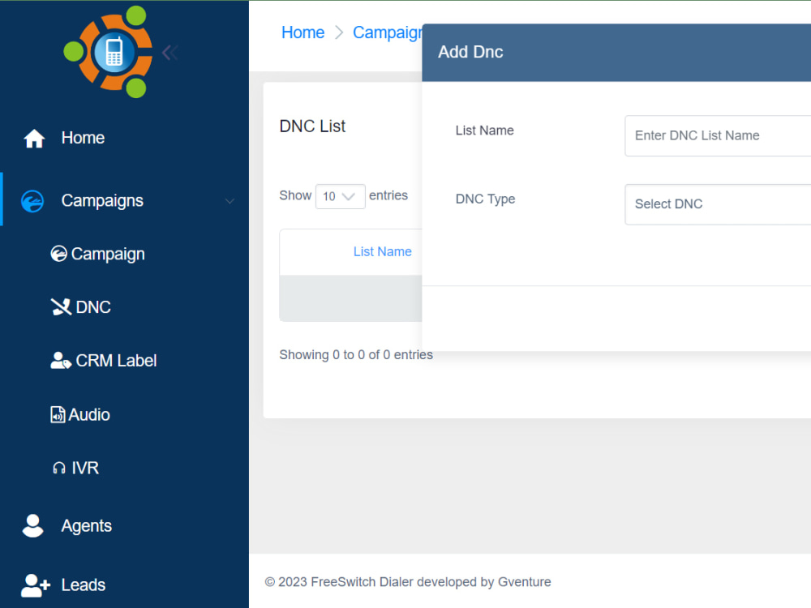Click the Audio file icon
The height and width of the screenshot is (608, 811).
(x=58, y=414)
